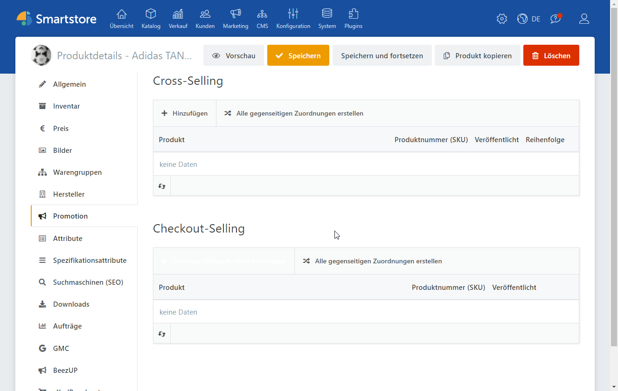Open the user account icon
The height and width of the screenshot is (391, 618).
click(x=584, y=19)
